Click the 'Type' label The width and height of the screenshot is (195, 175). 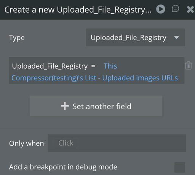pyautogui.click(x=17, y=38)
